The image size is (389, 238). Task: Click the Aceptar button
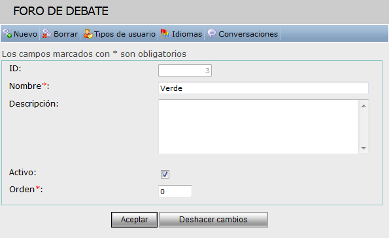pos(134,220)
